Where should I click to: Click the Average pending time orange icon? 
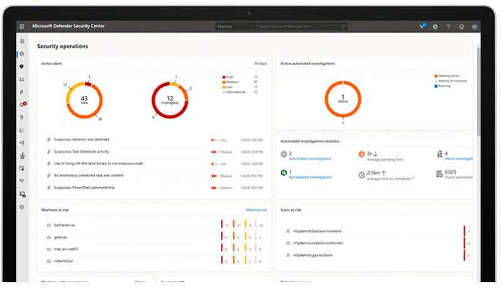[x=361, y=155]
